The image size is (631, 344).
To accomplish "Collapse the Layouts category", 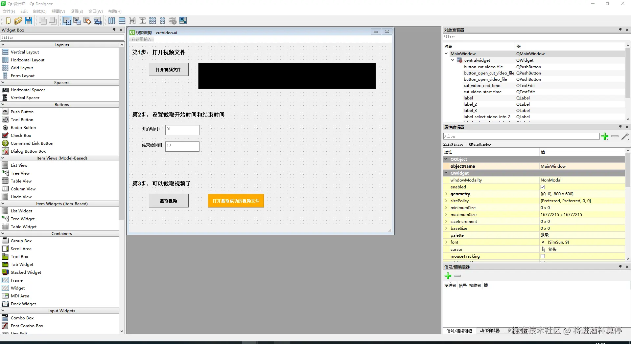I will (x=3, y=45).
